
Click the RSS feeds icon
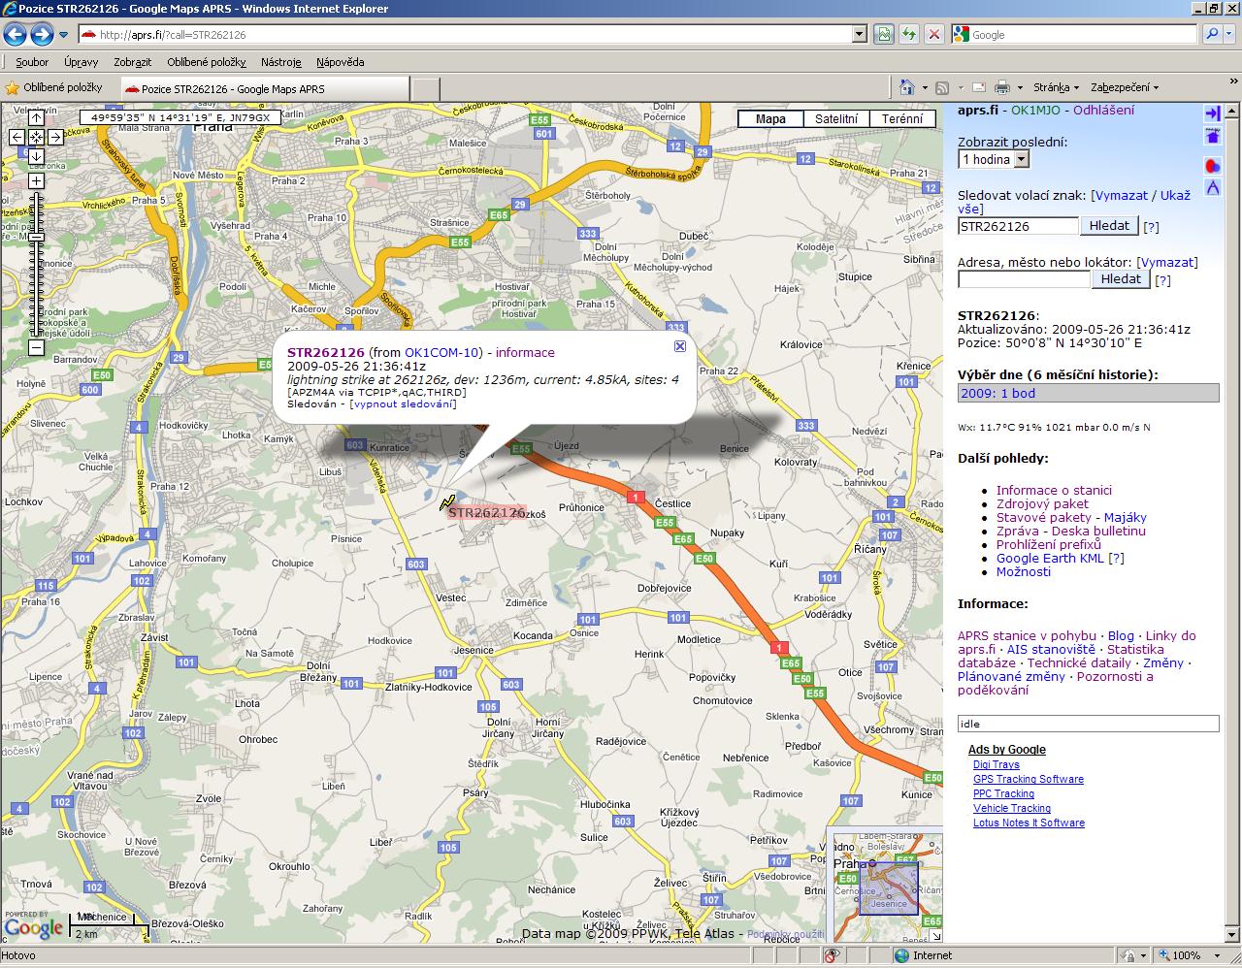tap(942, 87)
